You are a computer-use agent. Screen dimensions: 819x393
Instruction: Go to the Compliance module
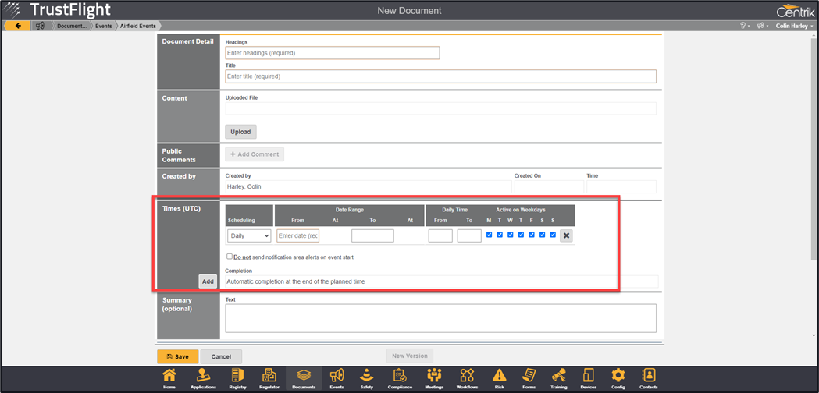tap(400, 377)
